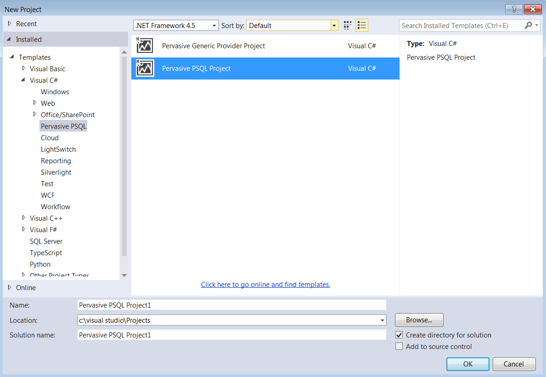Select the Silverlight template category

(x=56, y=172)
